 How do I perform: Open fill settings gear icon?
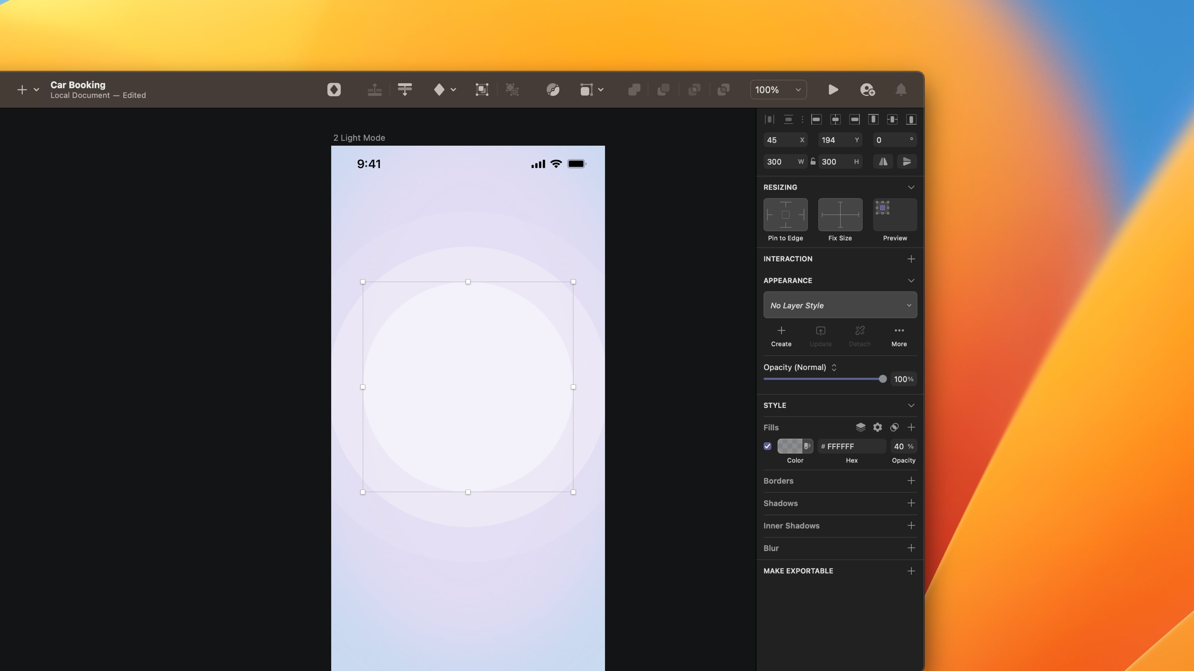click(x=877, y=427)
